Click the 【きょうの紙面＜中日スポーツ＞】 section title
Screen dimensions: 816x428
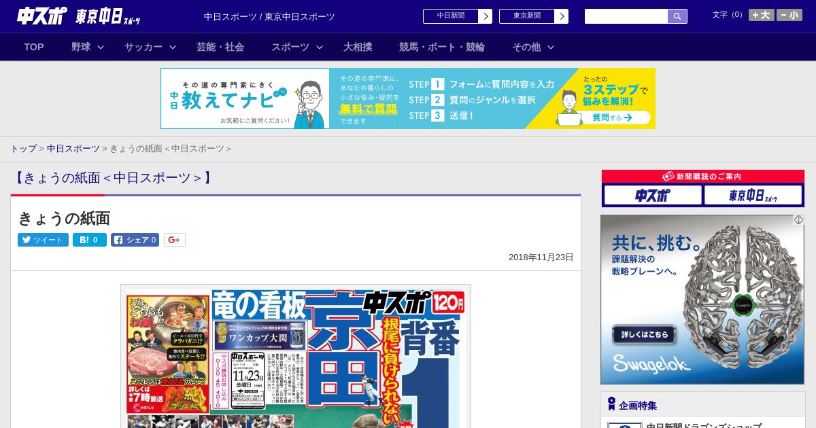[x=113, y=178]
